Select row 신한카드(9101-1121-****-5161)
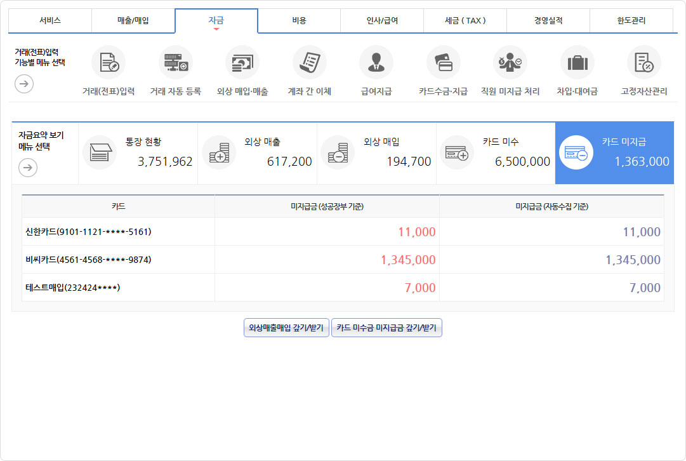 [343, 232]
